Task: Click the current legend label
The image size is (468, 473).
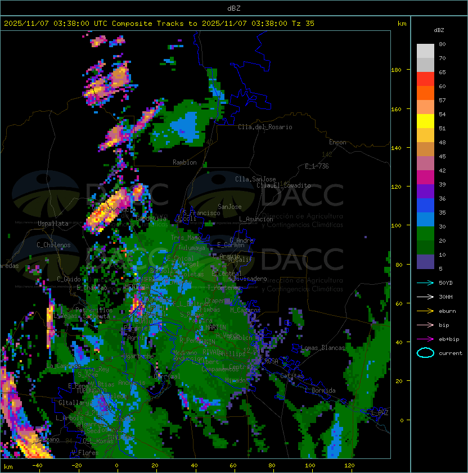Action: [451, 353]
